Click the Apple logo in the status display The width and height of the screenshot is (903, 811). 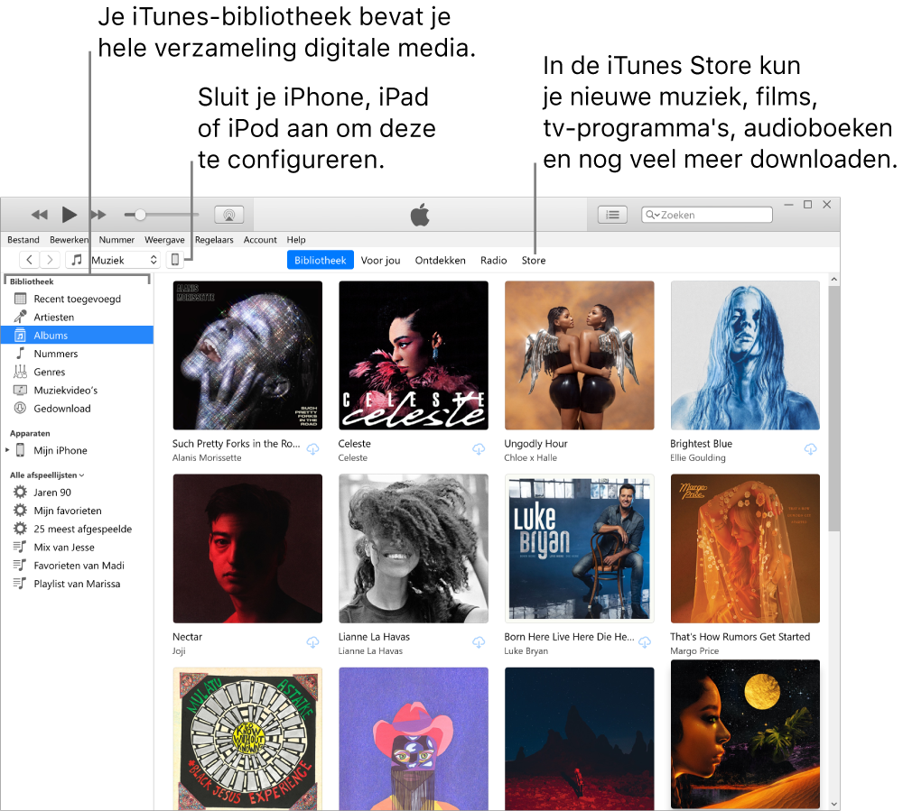click(x=420, y=215)
